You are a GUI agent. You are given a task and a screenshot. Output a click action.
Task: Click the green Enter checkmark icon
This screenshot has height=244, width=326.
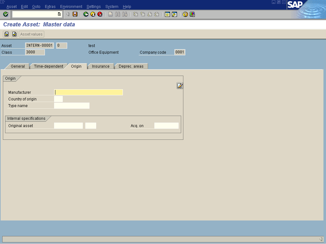[5, 14]
